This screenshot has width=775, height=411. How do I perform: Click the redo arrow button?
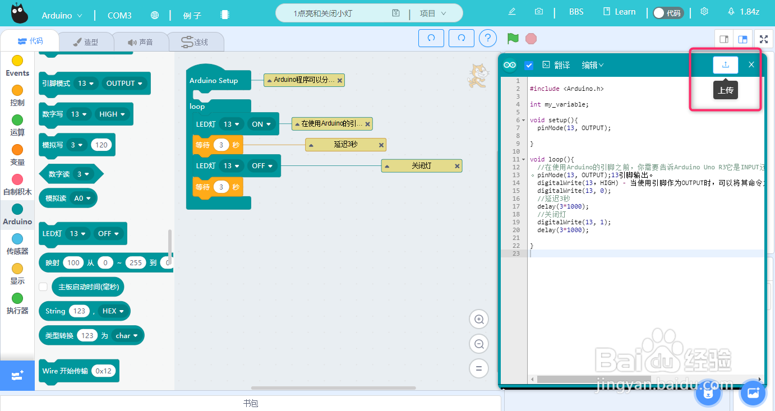point(462,38)
